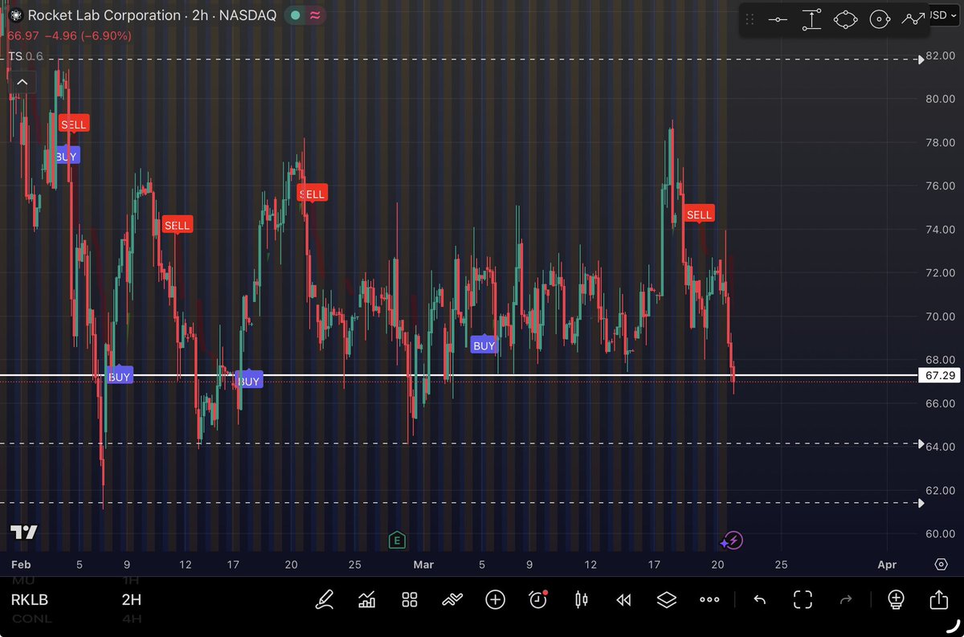Open the 2H interval selector
The width and height of the screenshot is (964, 637).
(131, 600)
